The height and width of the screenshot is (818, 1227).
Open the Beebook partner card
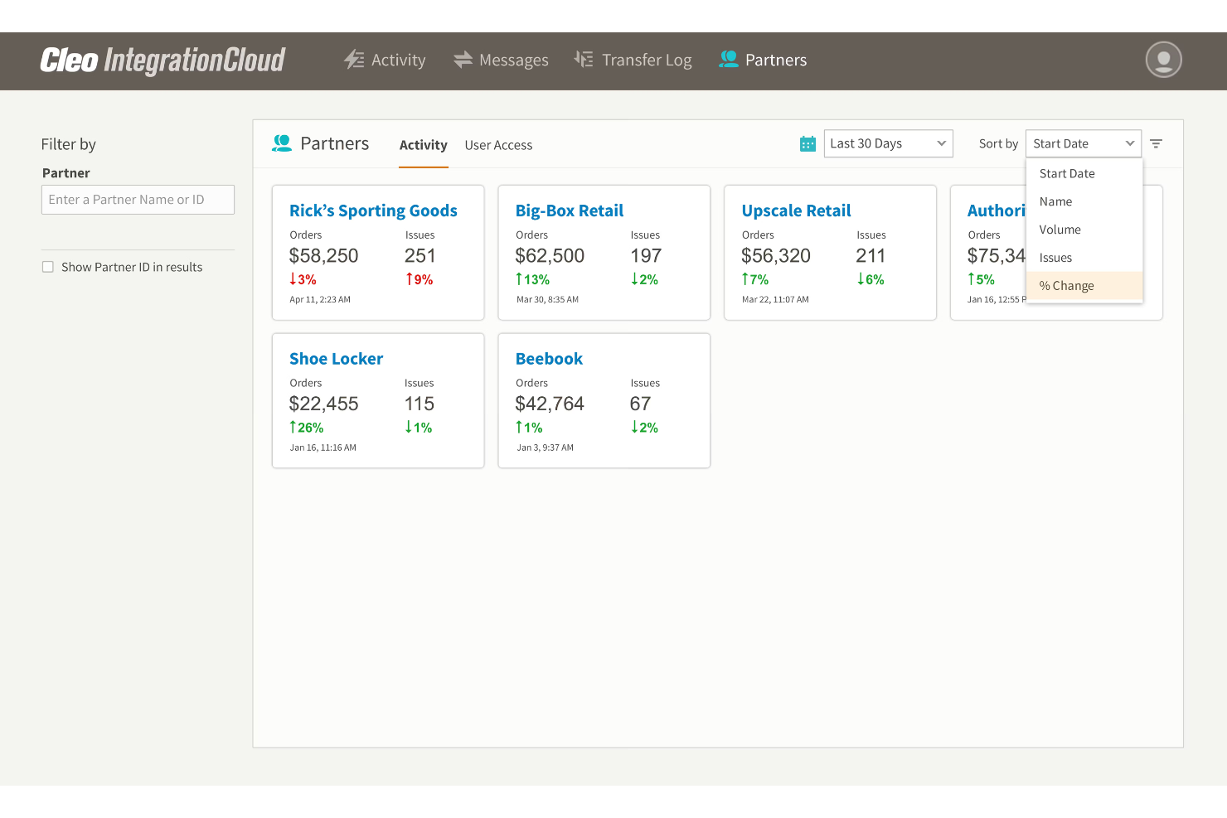coord(549,358)
